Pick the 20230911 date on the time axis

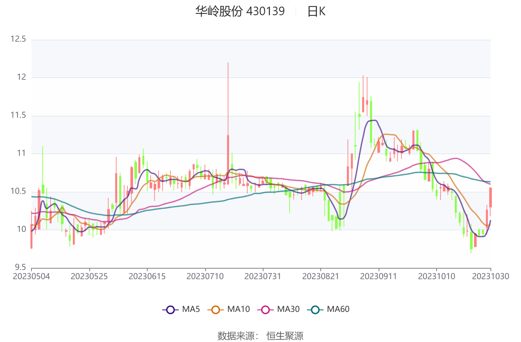[378, 277]
